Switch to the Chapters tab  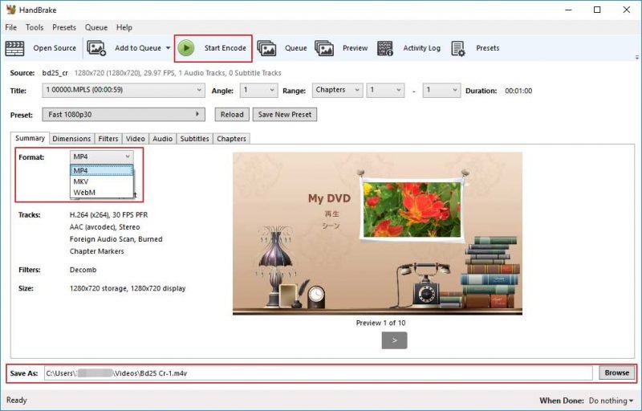pos(231,139)
